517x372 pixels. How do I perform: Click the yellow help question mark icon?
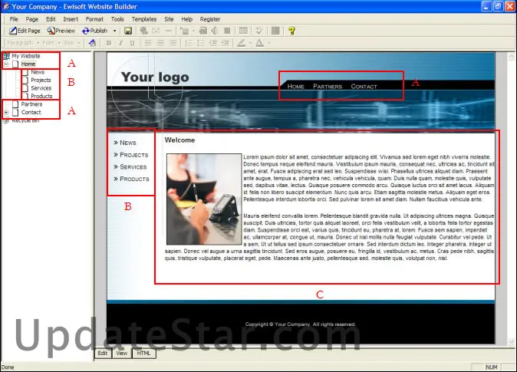pyautogui.click(x=291, y=31)
